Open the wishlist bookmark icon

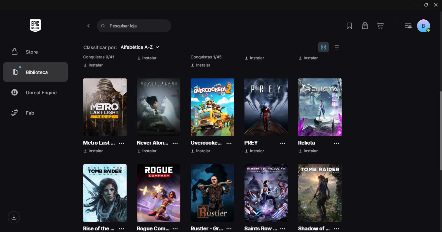[349, 26]
